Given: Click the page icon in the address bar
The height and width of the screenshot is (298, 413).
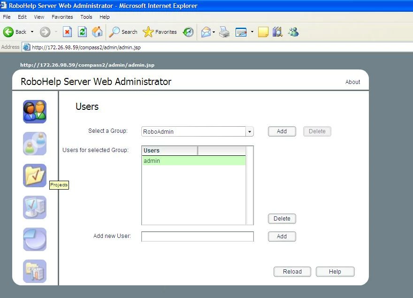Looking at the screenshot, I should pyautogui.click(x=26, y=47).
